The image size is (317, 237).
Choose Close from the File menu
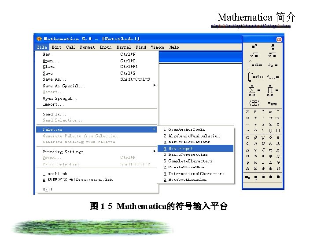[x=97, y=67]
